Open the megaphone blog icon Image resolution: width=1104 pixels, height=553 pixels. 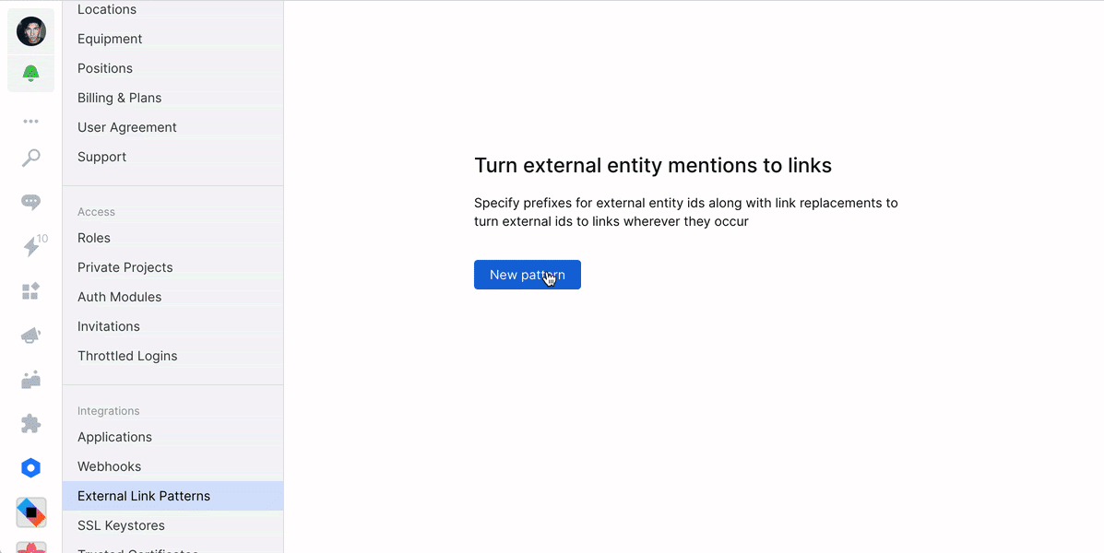(31, 335)
